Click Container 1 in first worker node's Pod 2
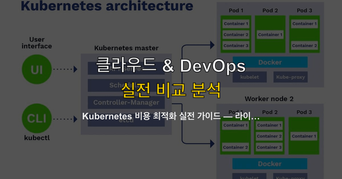 coord(270,35)
